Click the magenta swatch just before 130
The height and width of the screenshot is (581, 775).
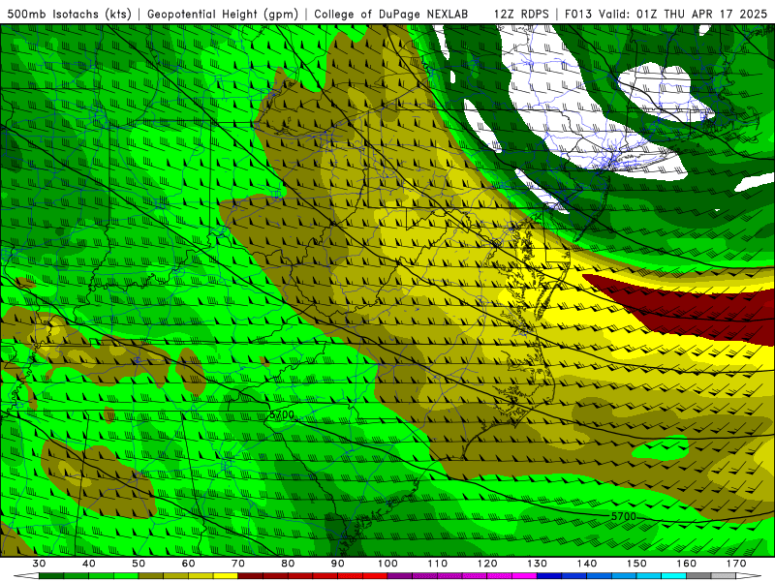(525, 576)
